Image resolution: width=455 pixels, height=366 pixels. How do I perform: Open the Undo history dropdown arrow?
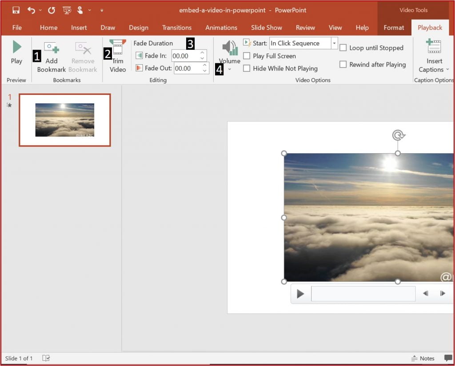click(40, 11)
